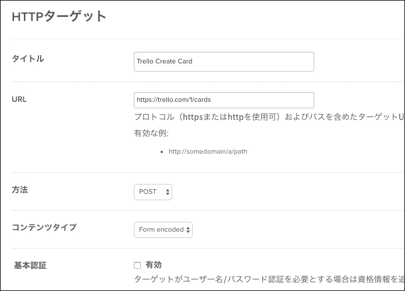Viewport: 405px width, 291px height.
Task: Click the HTTPターゲット heading
Action: point(59,16)
